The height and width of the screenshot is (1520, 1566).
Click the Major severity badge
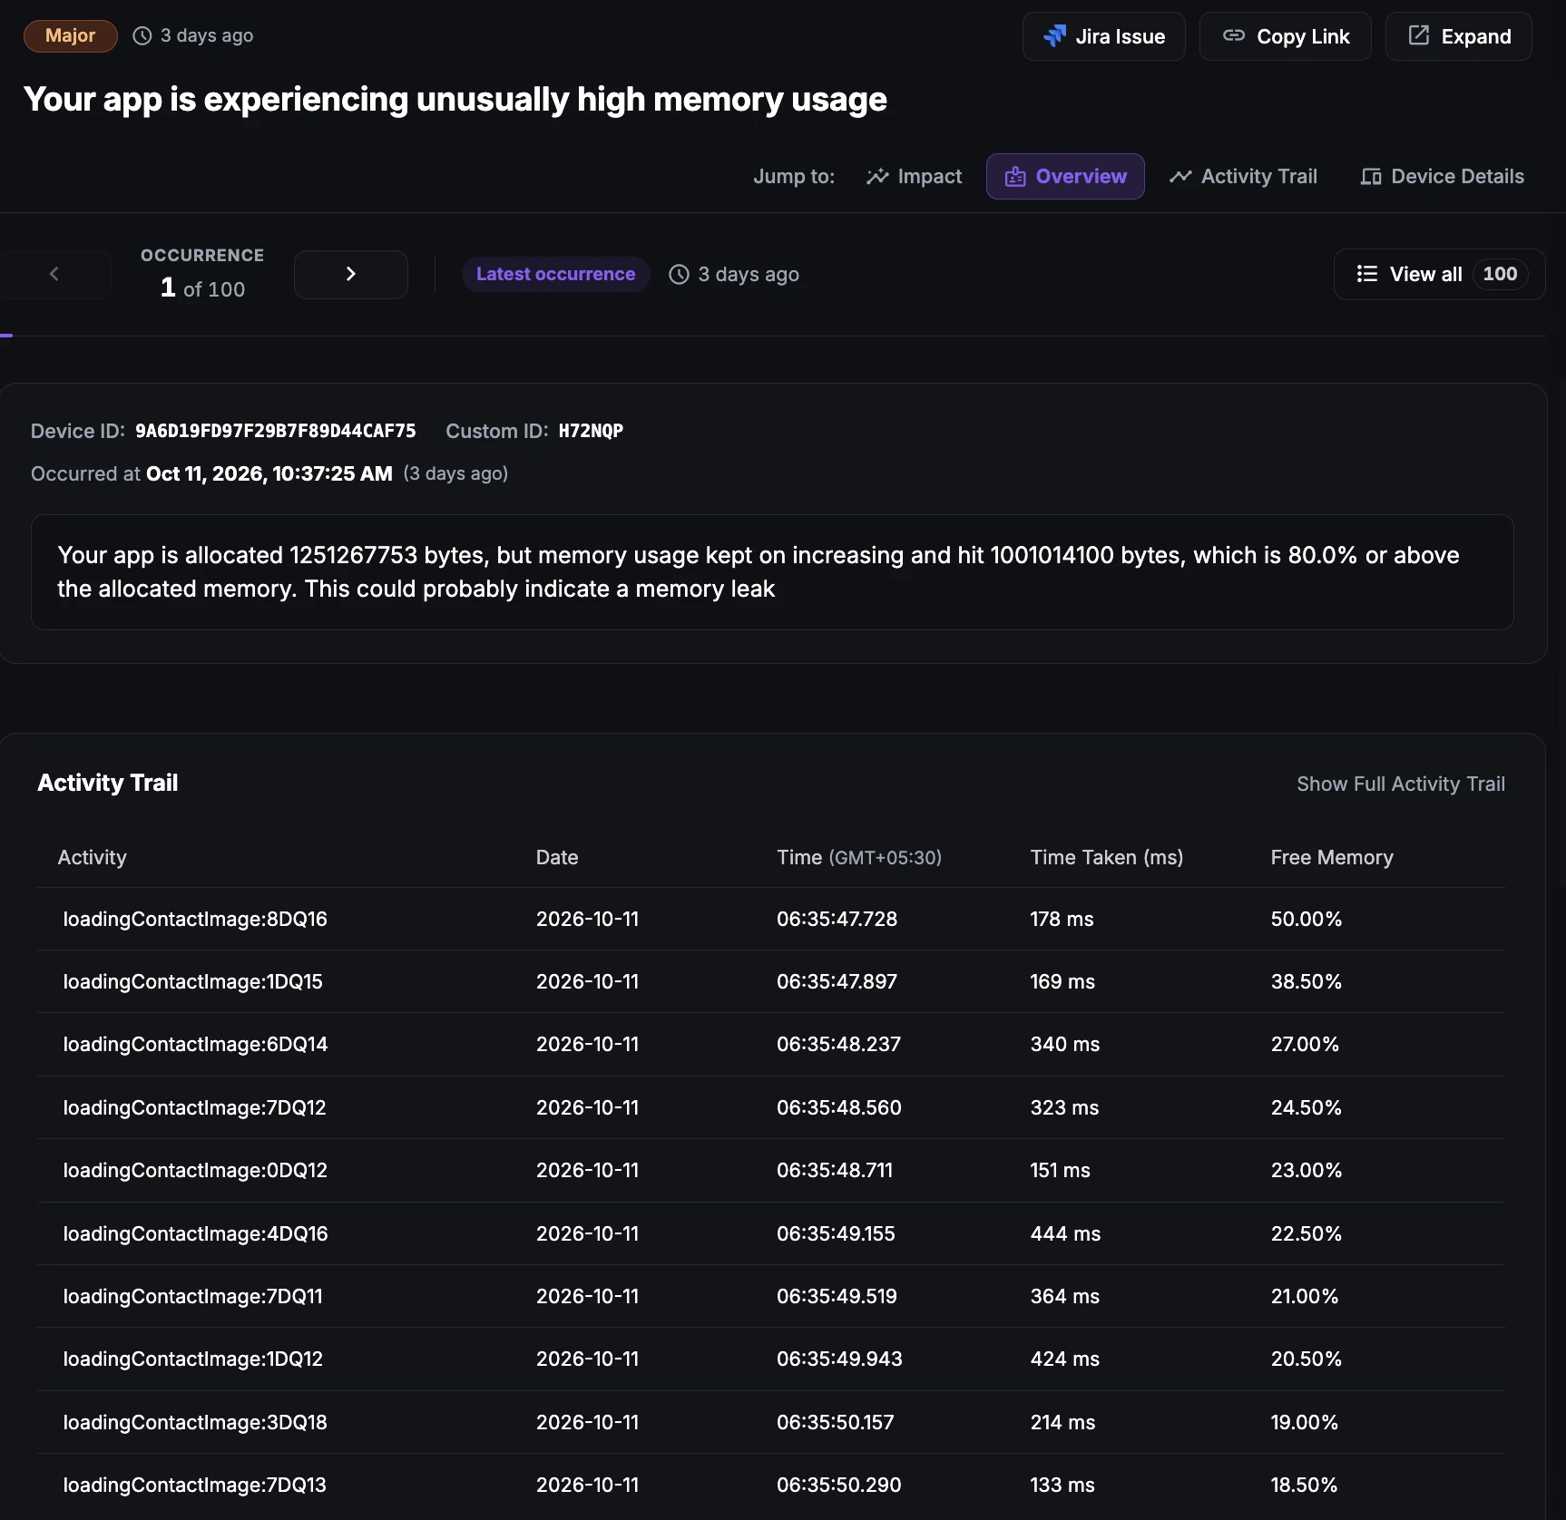click(x=70, y=35)
